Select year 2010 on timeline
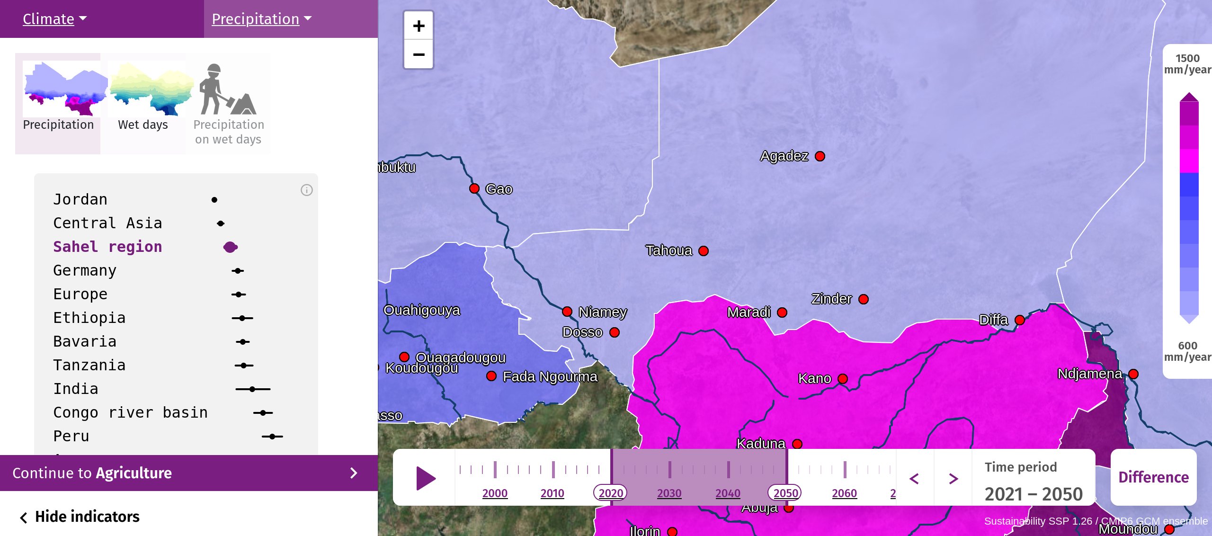 tap(553, 493)
